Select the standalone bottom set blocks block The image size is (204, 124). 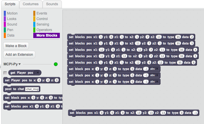(x=133, y=113)
